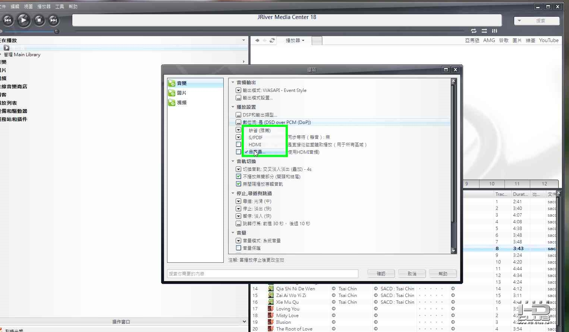Click options dialog vertical scrollbar

pyautogui.click(x=453, y=166)
